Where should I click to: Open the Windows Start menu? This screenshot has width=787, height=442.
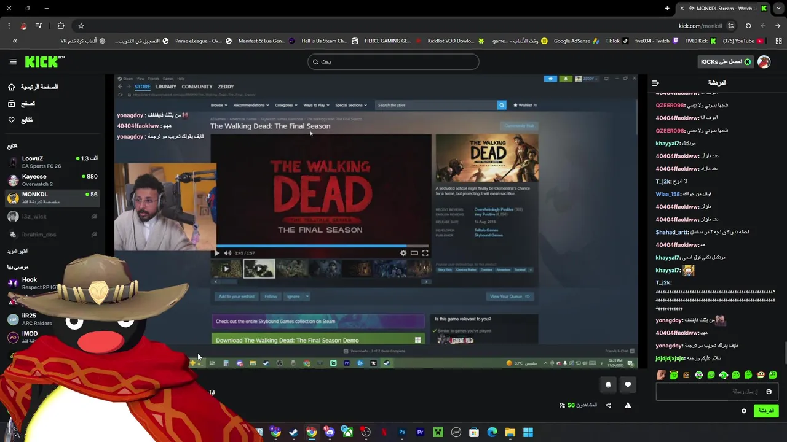coord(528,432)
